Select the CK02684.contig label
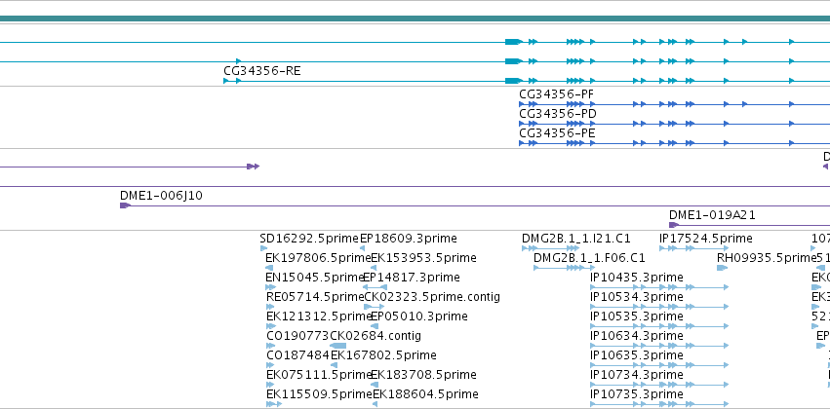Image resolution: width=830 pixels, height=409 pixels. tap(375, 336)
